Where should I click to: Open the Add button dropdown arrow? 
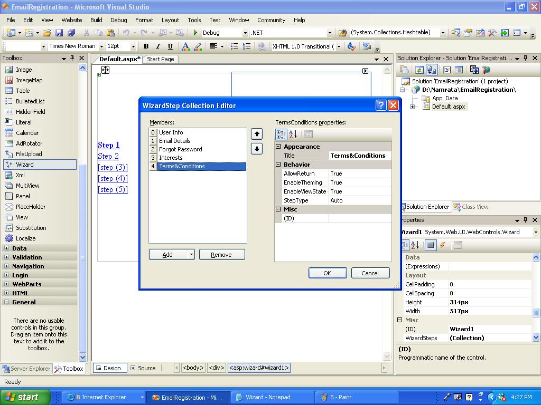point(191,255)
